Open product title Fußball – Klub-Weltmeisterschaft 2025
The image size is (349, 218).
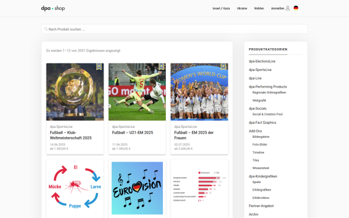pyautogui.click(x=70, y=135)
